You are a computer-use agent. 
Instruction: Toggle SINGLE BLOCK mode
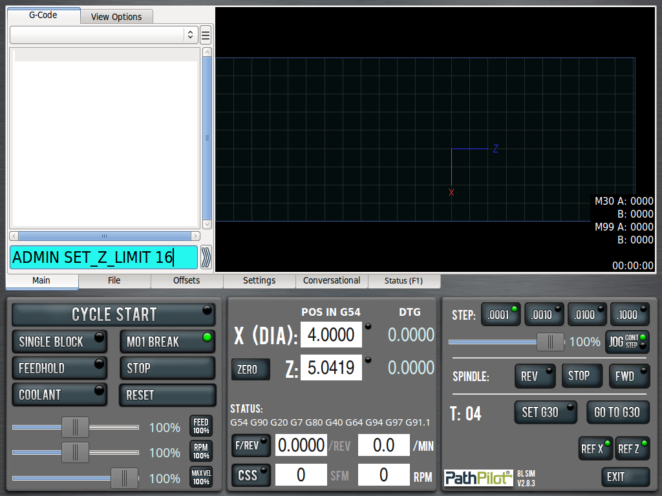pos(59,342)
